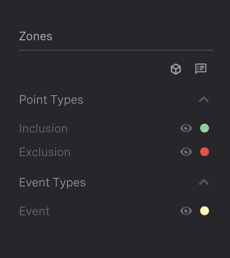Viewport: 230px width, 258px height.
Task: Click the Exclusion row between label and eye
Action: [125, 152]
